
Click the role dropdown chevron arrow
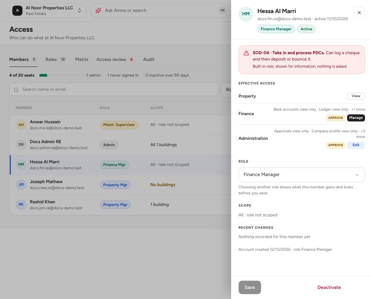(x=357, y=175)
